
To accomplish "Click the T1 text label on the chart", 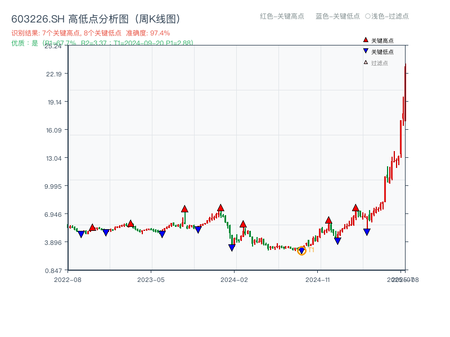I will (x=311, y=249).
